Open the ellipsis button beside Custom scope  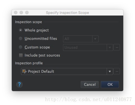[117, 47]
